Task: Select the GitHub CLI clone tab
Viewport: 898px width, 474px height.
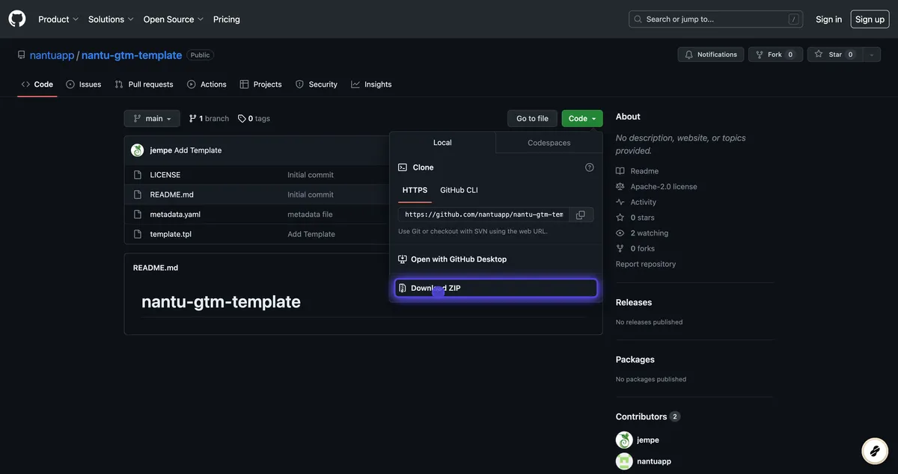Action: tap(459, 191)
